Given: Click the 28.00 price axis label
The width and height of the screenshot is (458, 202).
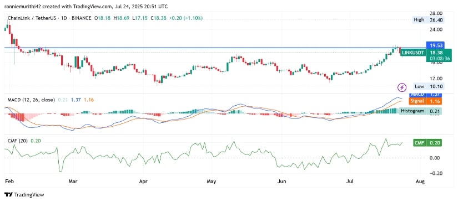Looking at the screenshot, I should [437, 13].
